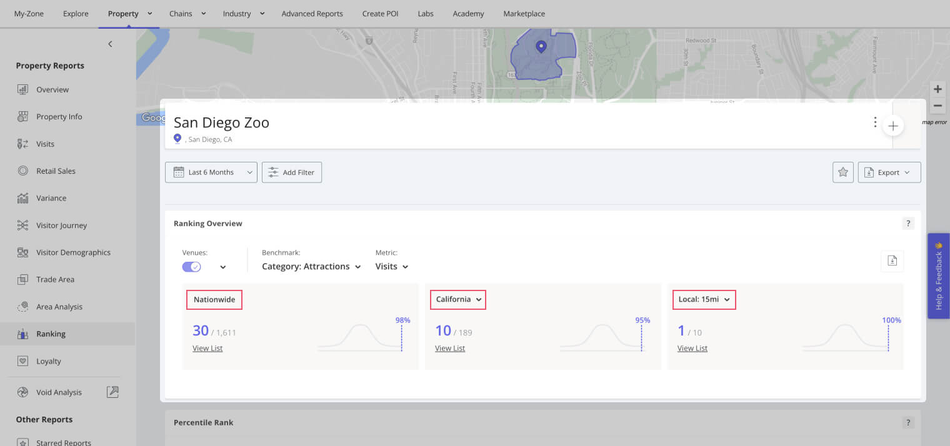Open the California region dropdown
The width and height of the screenshot is (950, 446).
[458, 299]
